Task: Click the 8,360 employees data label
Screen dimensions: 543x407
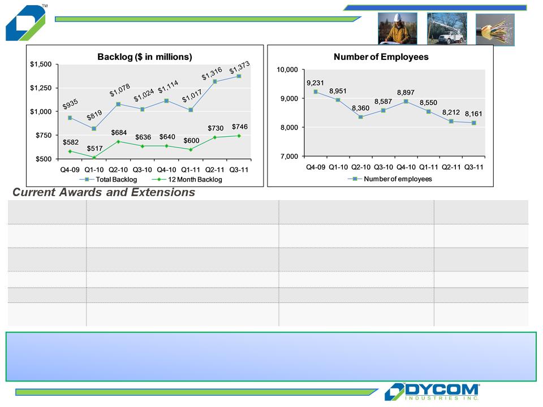Action: 360,108
